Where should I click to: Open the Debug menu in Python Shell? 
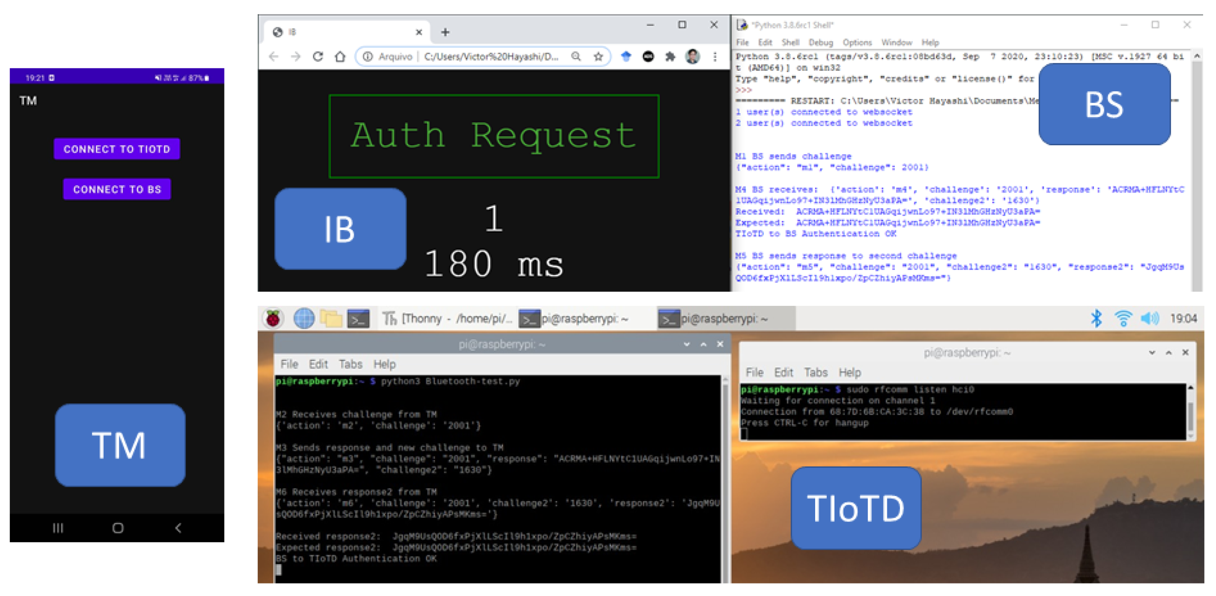(820, 43)
